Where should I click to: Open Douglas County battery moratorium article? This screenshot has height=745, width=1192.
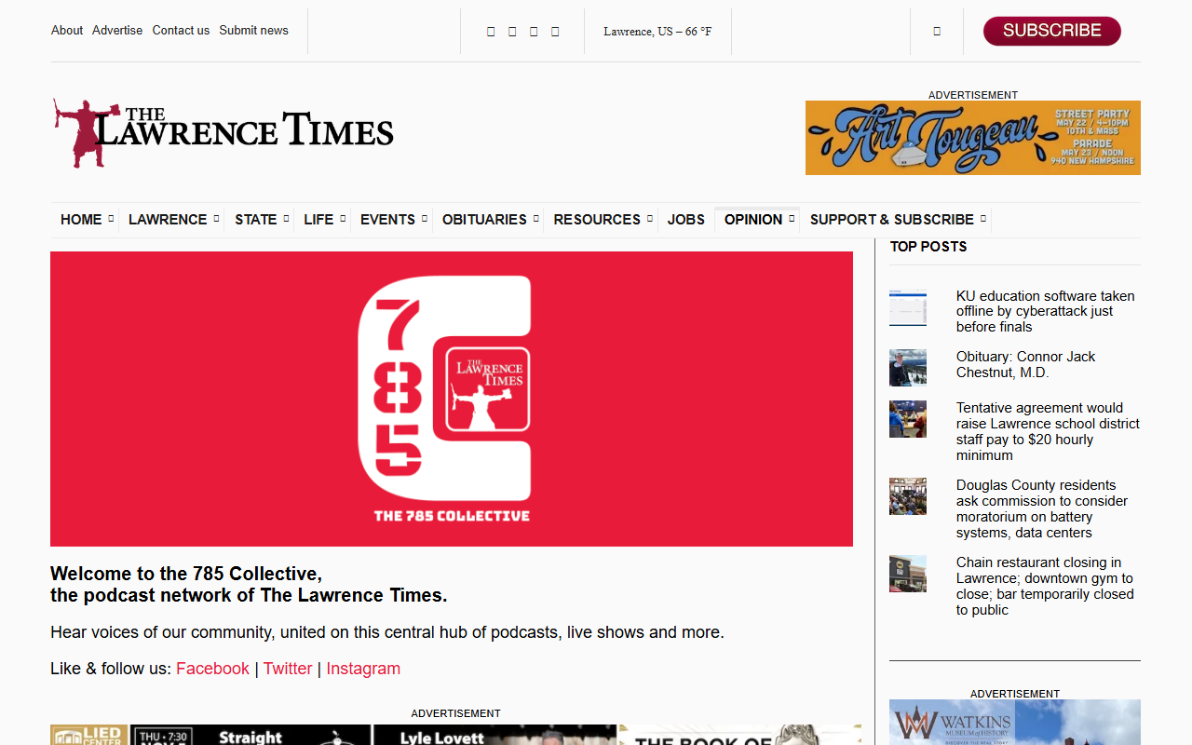pyautogui.click(x=1042, y=508)
